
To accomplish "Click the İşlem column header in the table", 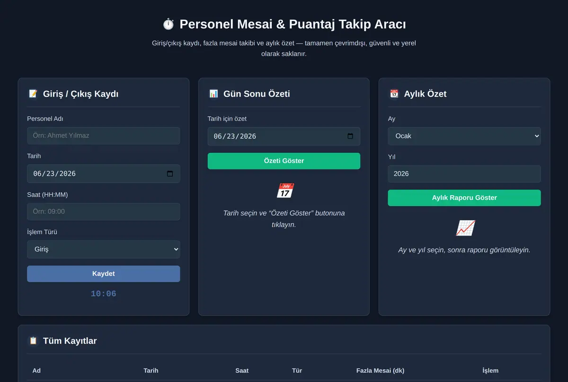I will (x=490, y=371).
